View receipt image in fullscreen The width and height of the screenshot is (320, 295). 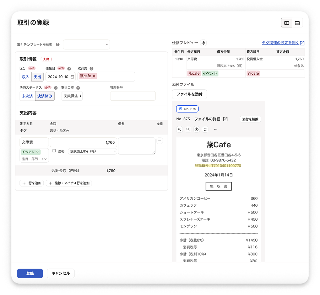click(x=205, y=129)
